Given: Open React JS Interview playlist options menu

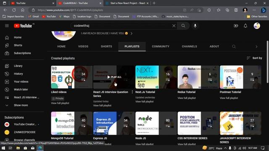Looking at the screenshot, I should [x=132, y=92].
